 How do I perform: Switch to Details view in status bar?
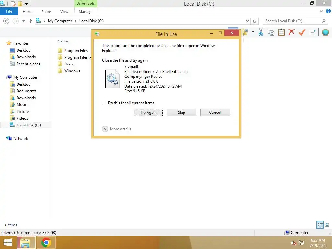(x=320, y=225)
